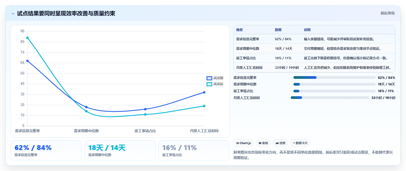
Task: Click the 需求周期中位数 table row name
Action: point(248,49)
